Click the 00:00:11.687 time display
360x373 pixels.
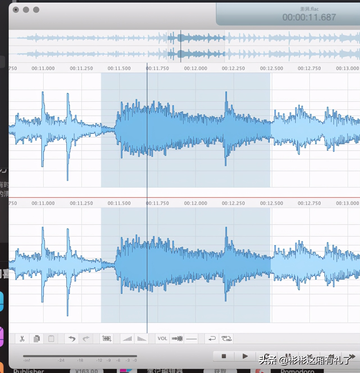309,17
